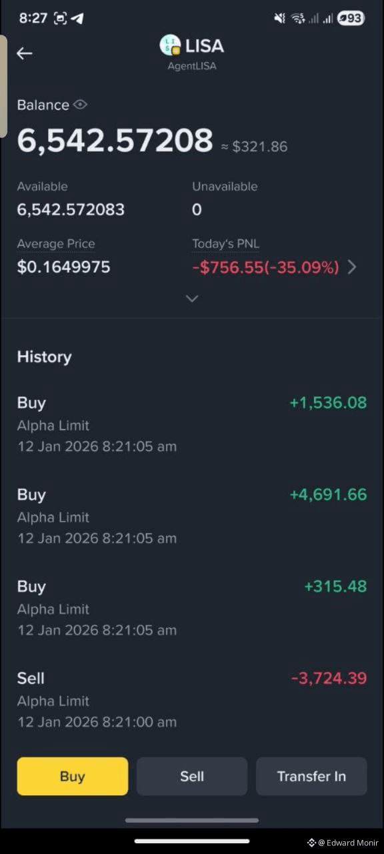This screenshot has height=854, width=384.
Task: Open the Buy +315.48 history entry
Action: (192, 608)
